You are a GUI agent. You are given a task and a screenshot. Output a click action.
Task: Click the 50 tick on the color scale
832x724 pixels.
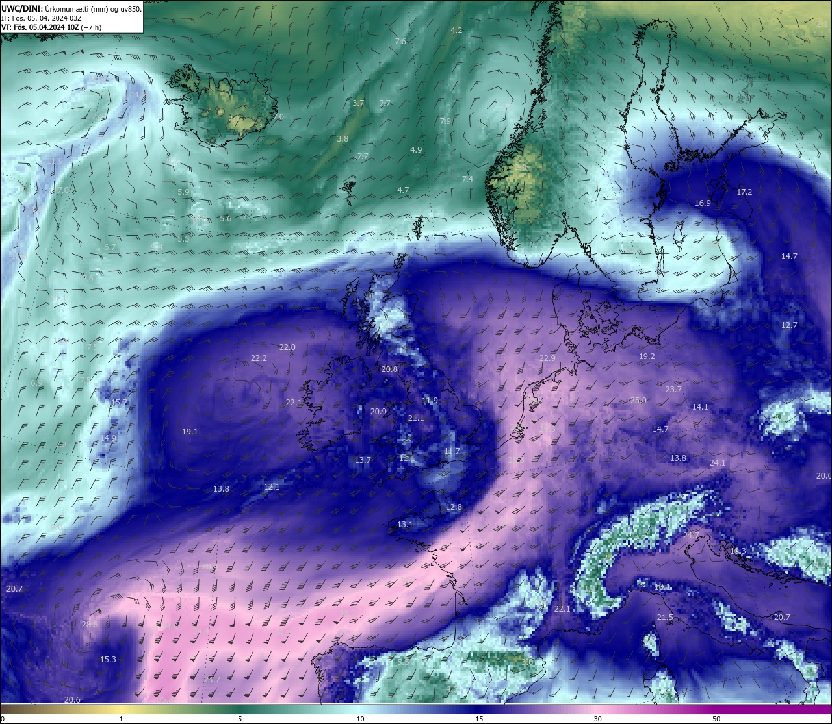[716, 719]
